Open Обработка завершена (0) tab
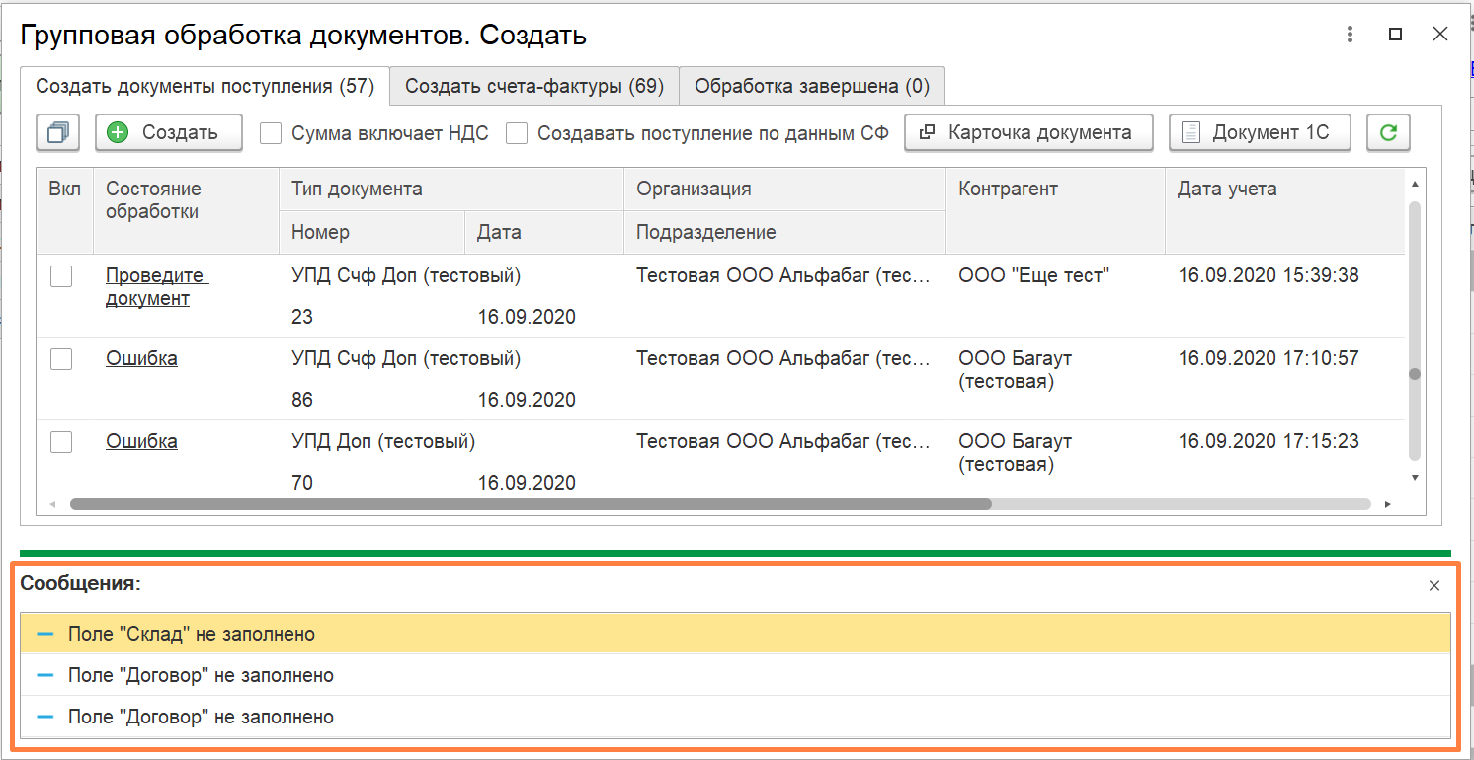This screenshot has height=760, width=1474. (812, 86)
